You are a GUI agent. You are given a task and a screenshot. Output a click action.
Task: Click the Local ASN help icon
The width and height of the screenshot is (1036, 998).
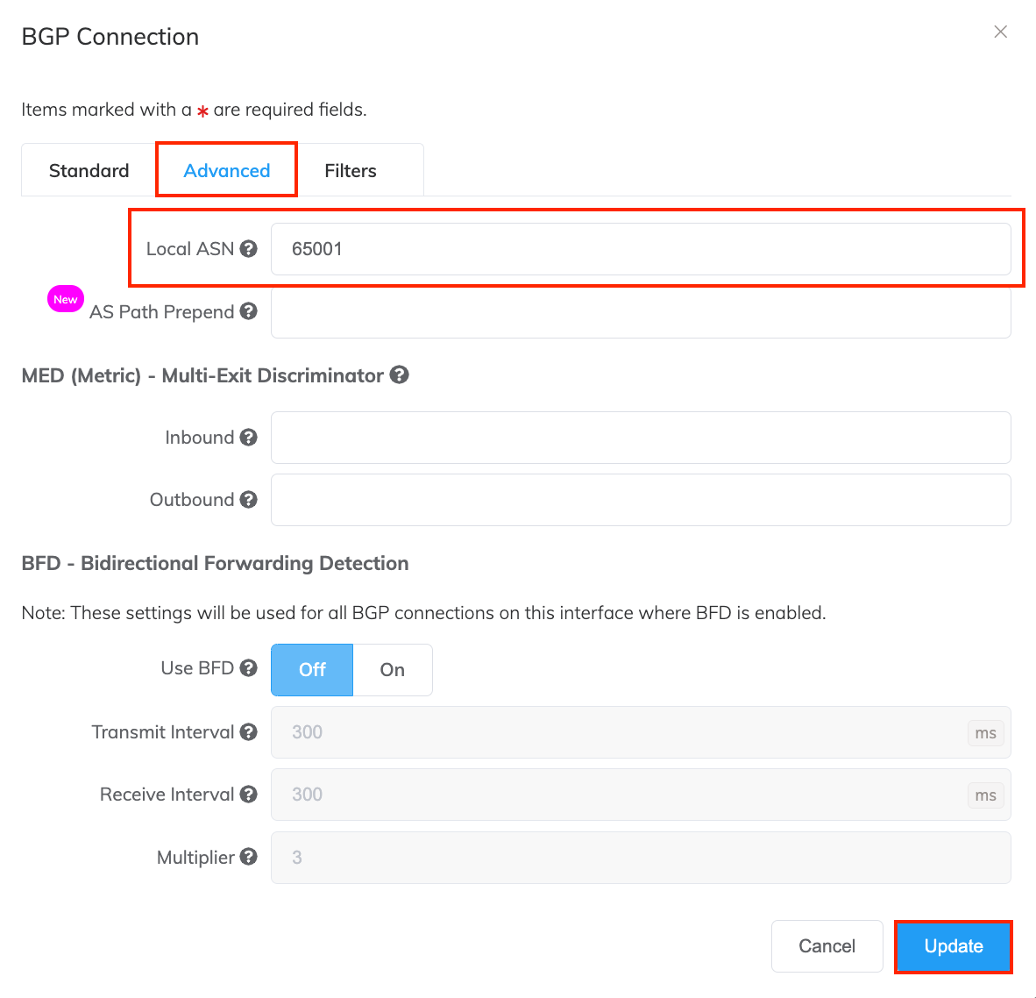(x=248, y=248)
